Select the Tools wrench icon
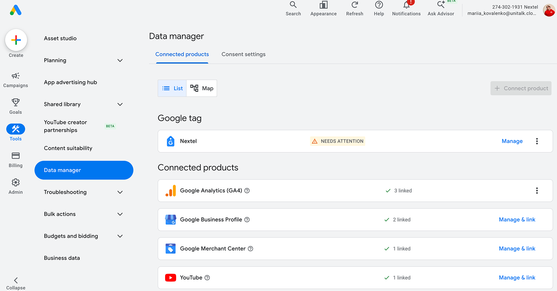Screen dimensions: 557x291 click(x=16, y=129)
